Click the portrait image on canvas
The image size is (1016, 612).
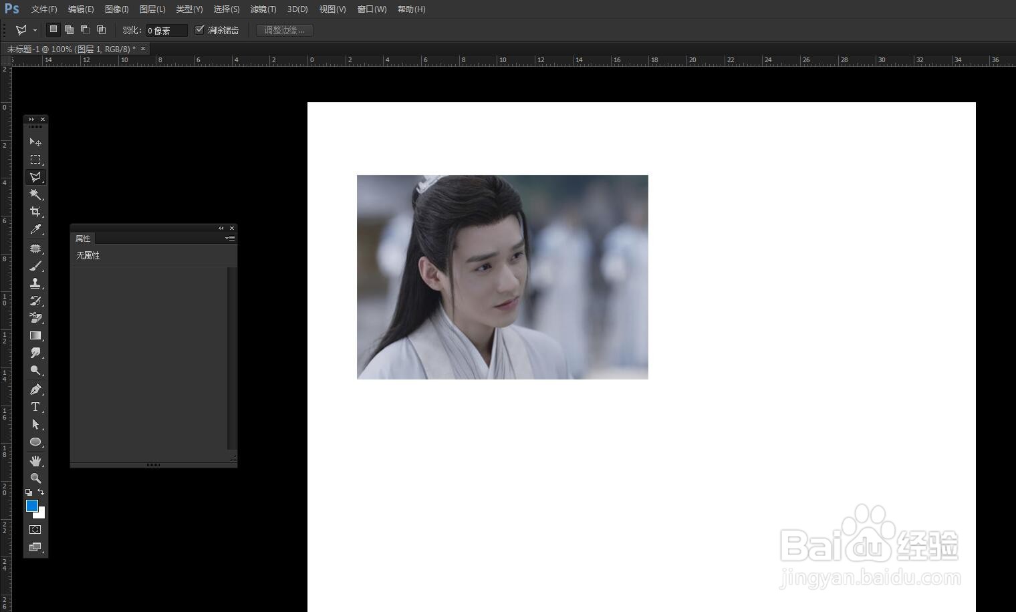[x=503, y=277]
